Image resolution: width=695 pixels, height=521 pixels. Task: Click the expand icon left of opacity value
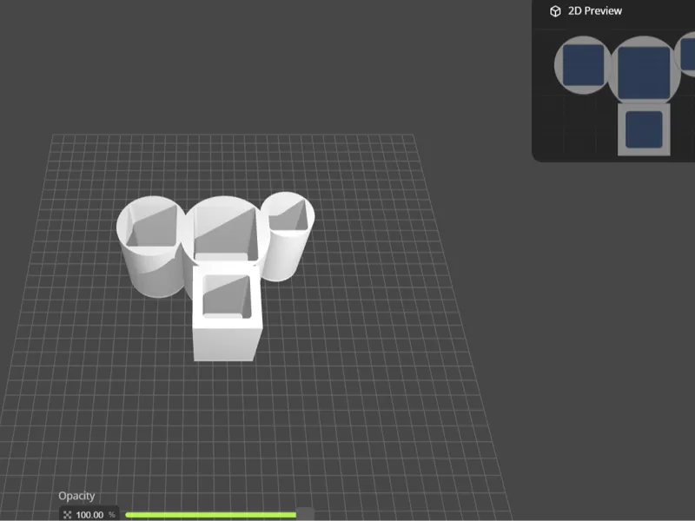(67, 515)
